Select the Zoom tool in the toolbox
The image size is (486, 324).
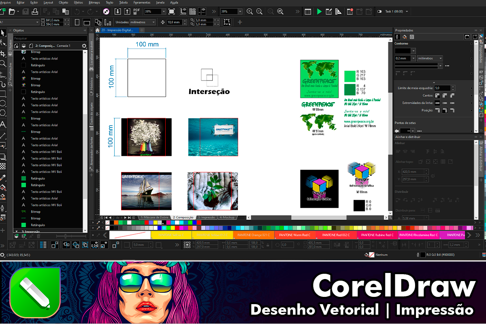3,64
